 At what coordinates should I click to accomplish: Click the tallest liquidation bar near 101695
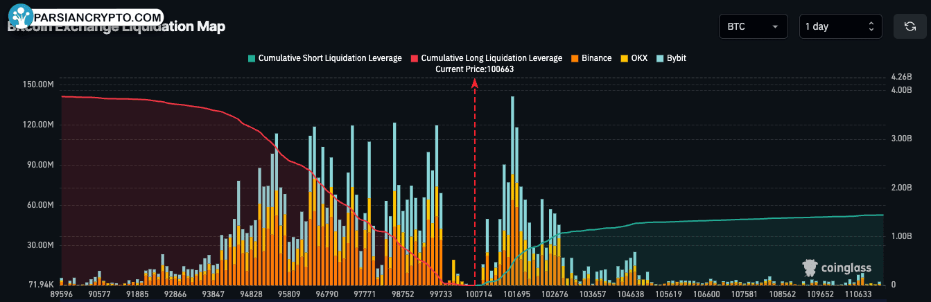coord(512,190)
